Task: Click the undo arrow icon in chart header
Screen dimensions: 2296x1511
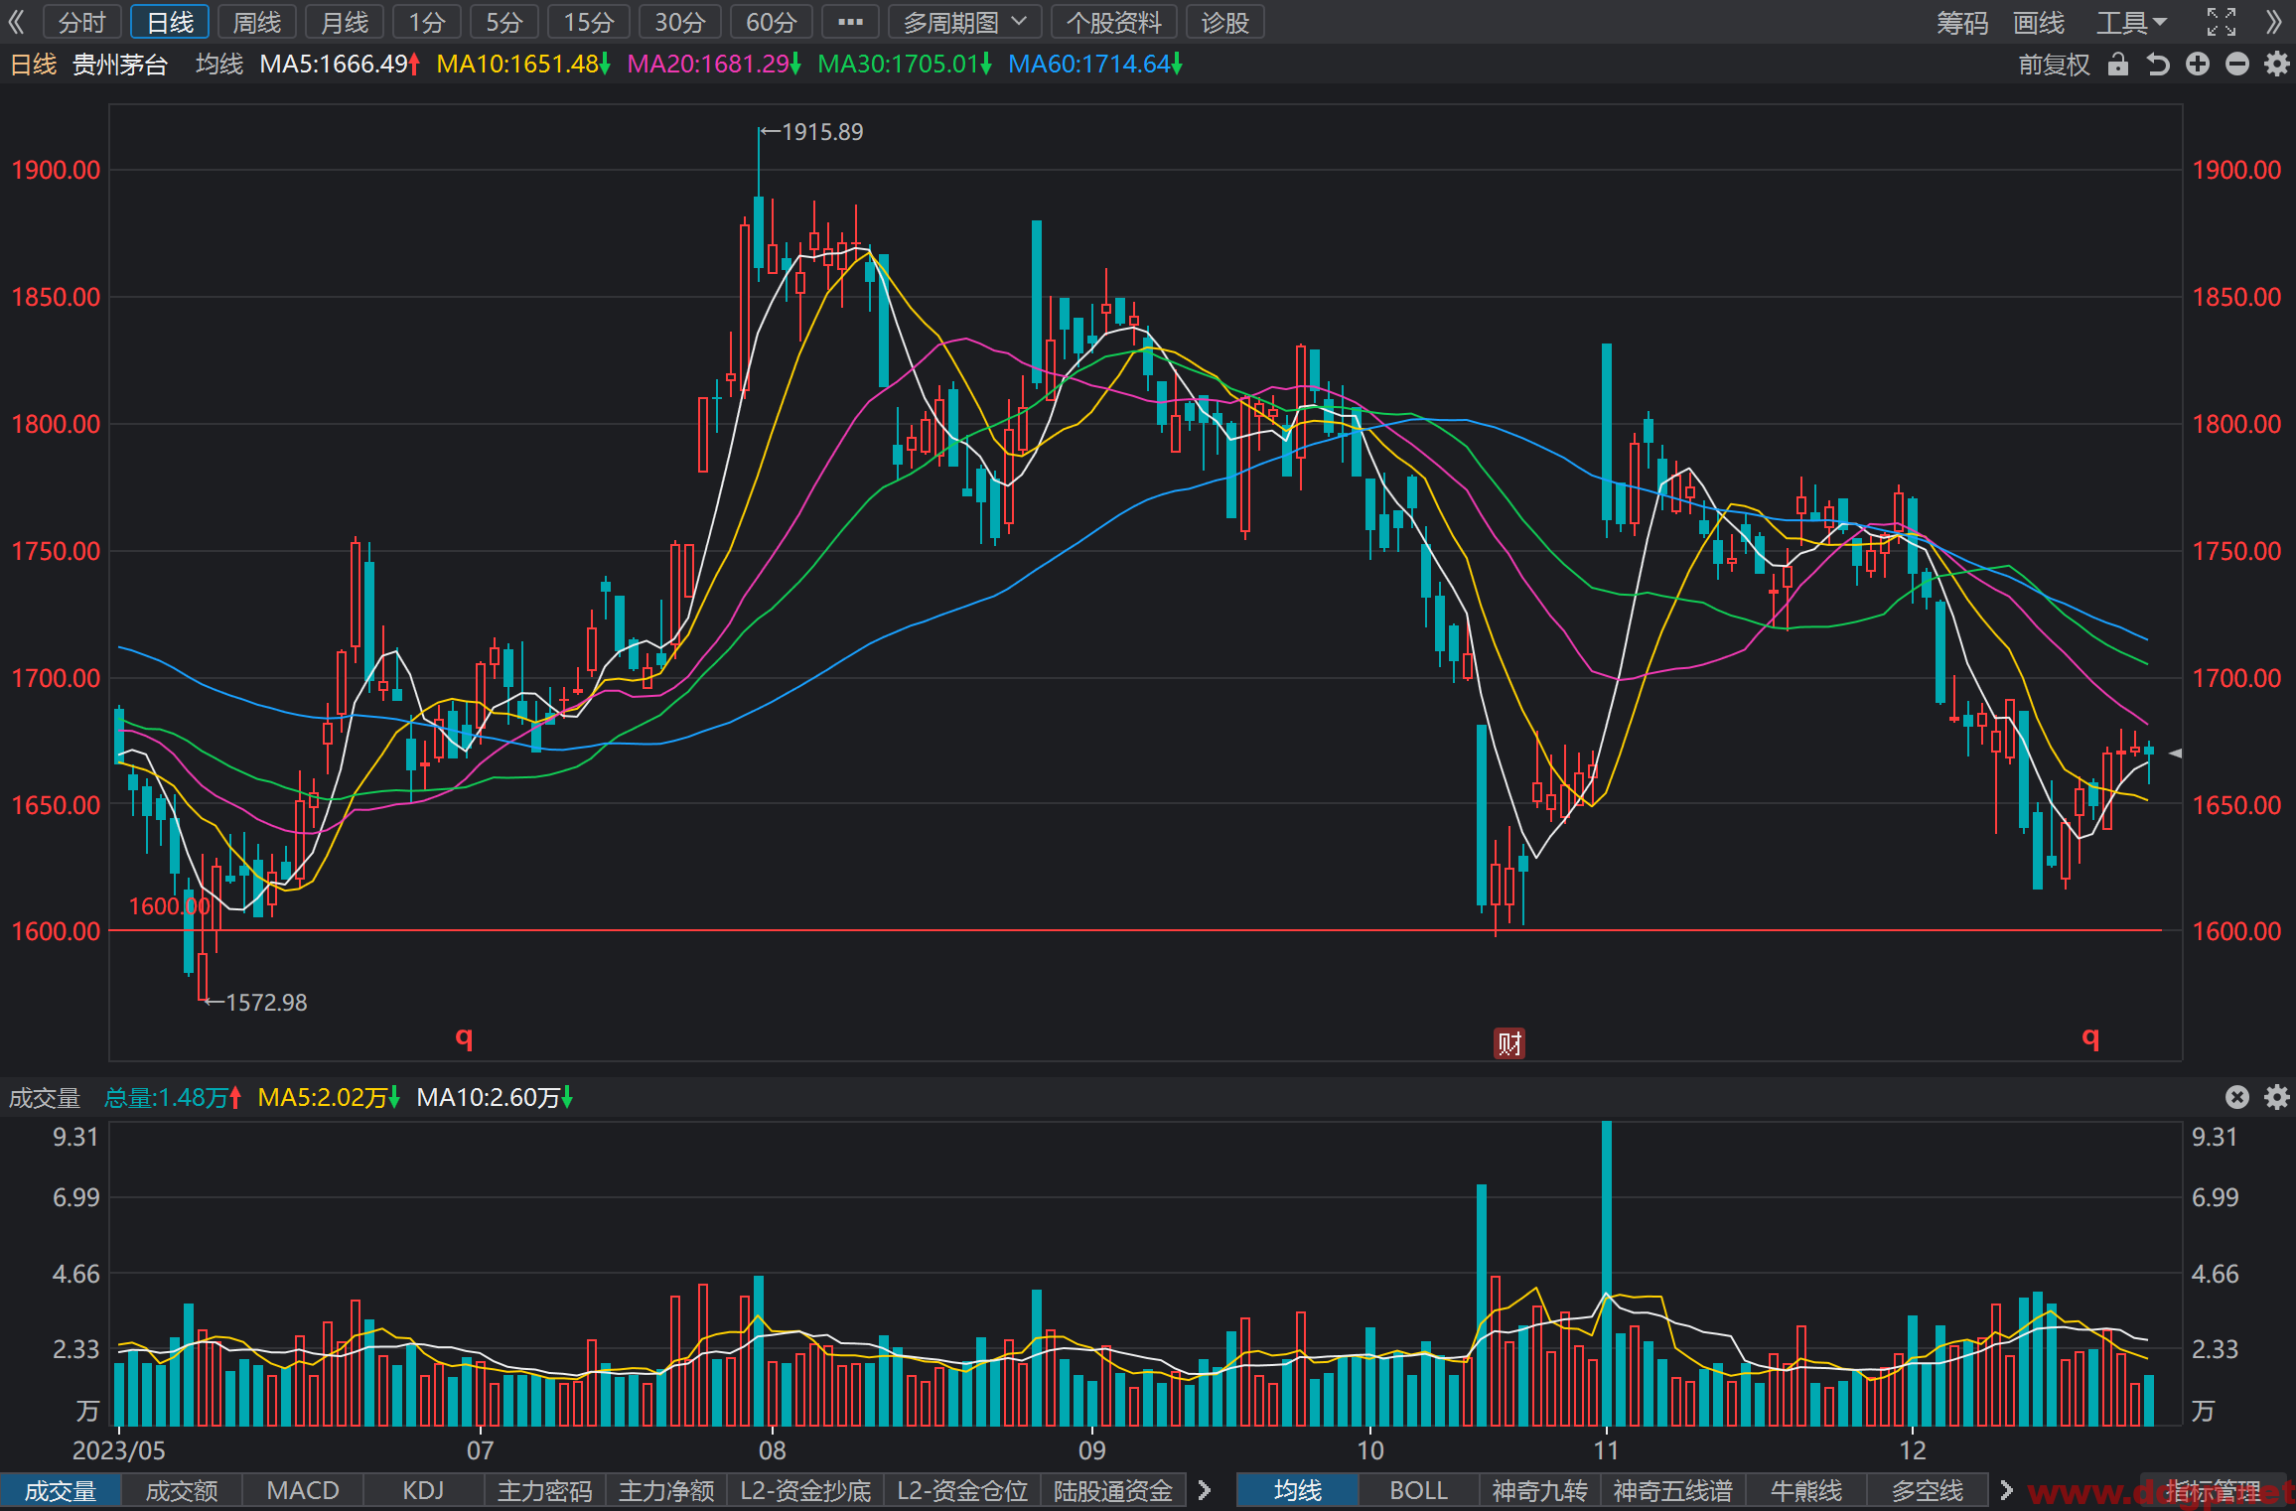Action: pos(2157,65)
